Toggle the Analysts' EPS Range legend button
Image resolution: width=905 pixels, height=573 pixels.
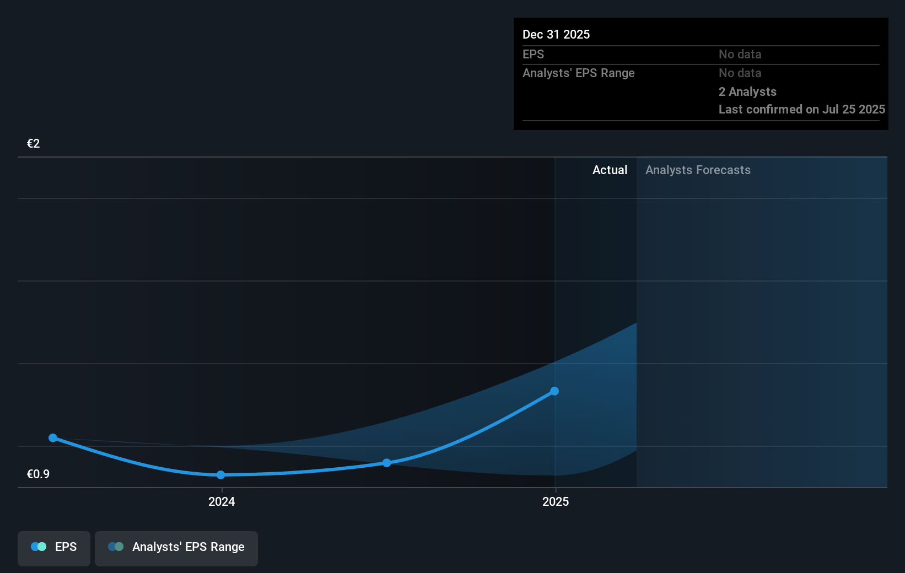point(176,548)
